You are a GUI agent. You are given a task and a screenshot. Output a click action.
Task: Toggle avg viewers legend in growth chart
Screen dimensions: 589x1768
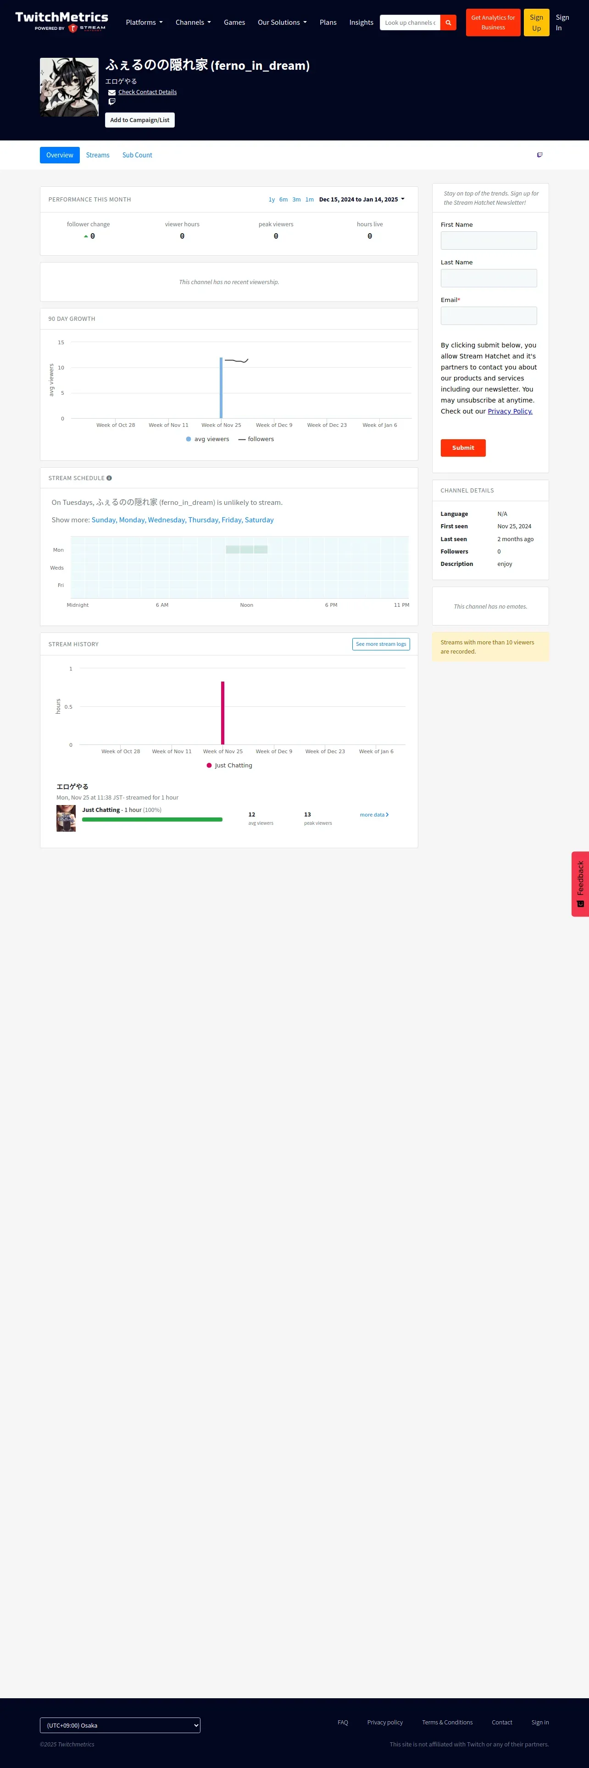coord(207,439)
